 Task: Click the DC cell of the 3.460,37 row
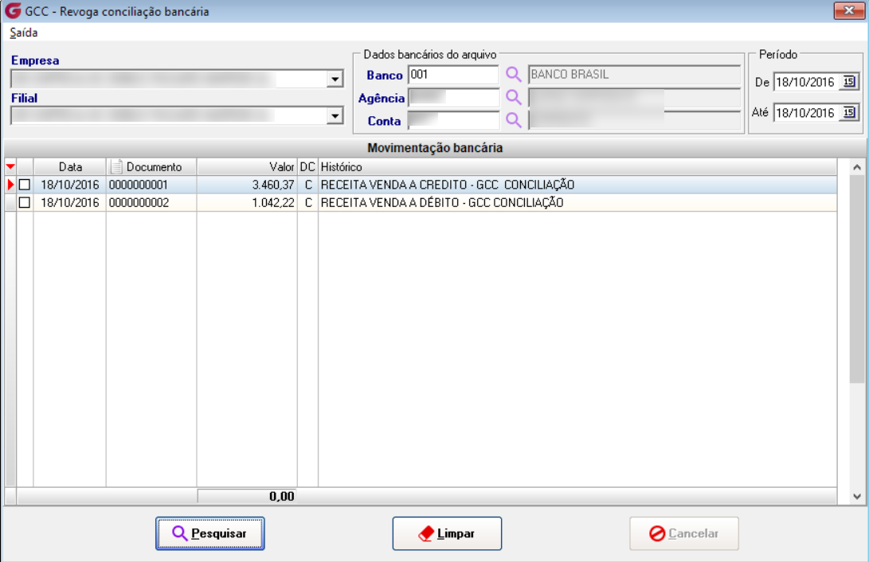click(307, 185)
